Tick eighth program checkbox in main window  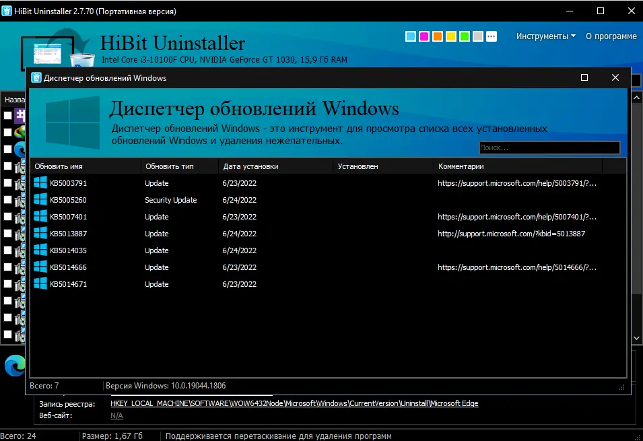pyautogui.click(x=8, y=234)
